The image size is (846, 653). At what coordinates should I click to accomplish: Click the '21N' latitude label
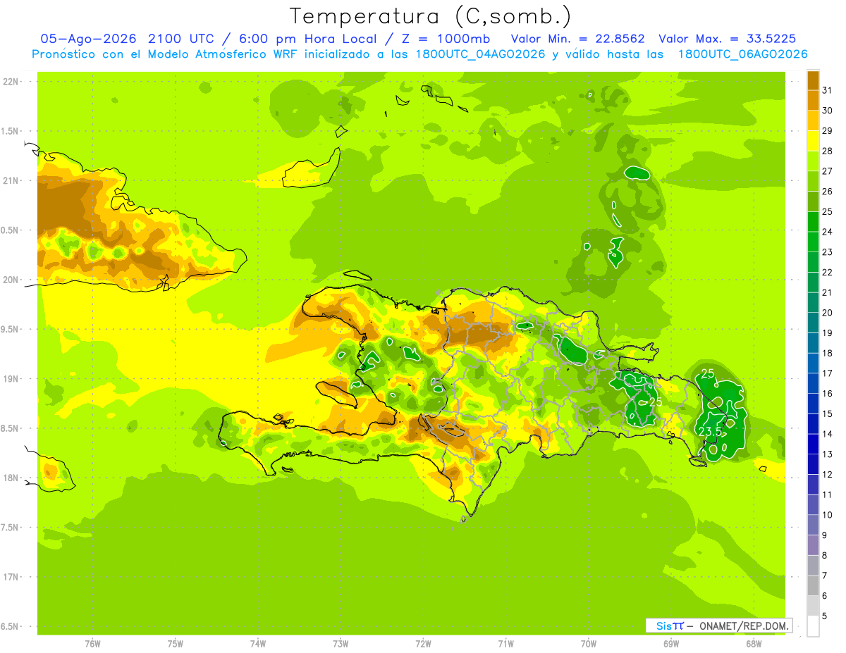(x=10, y=180)
